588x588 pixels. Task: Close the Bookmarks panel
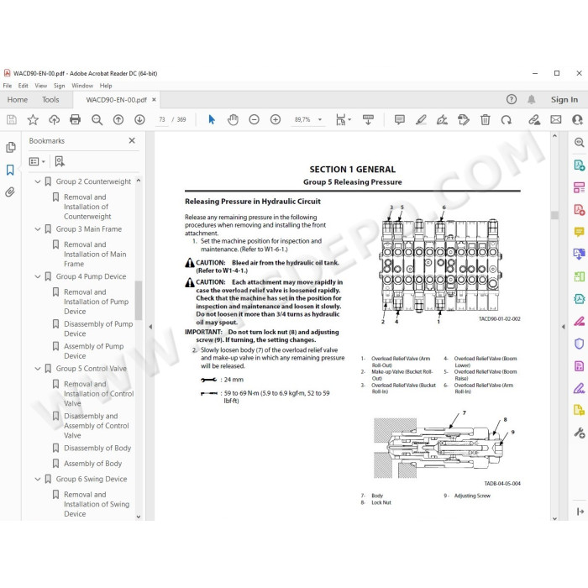click(132, 140)
